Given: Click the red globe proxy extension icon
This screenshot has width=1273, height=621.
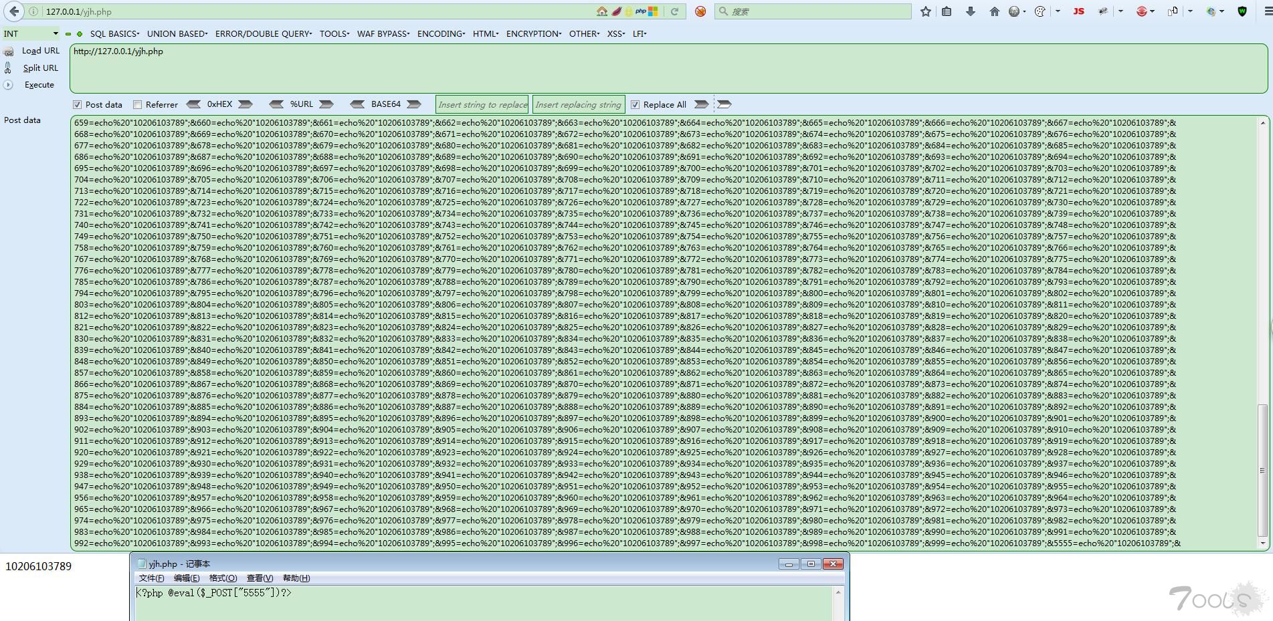Looking at the screenshot, I should tap(1142, 11).
